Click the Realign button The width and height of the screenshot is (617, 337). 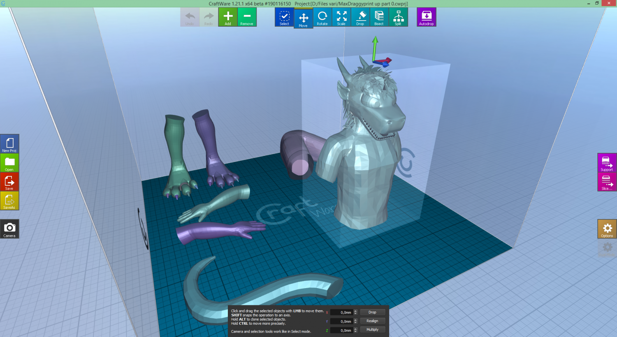tap(372, 321)
